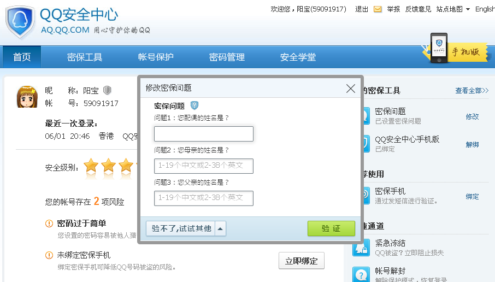Viewport: 495px width, 282px height.
Task: Open the arrow menu beside 验不了,试试其他
Action: pos(220,228)
